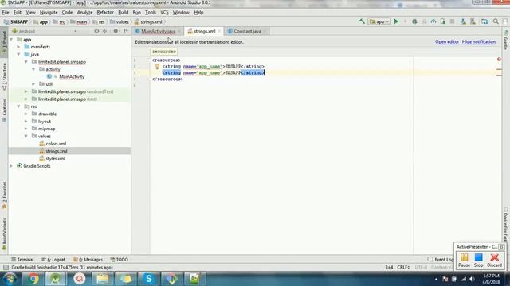This screenshot has height=286, width=510.
Task: Click the Open editor link
Action: pyautogui.click(x=447, y=42)
